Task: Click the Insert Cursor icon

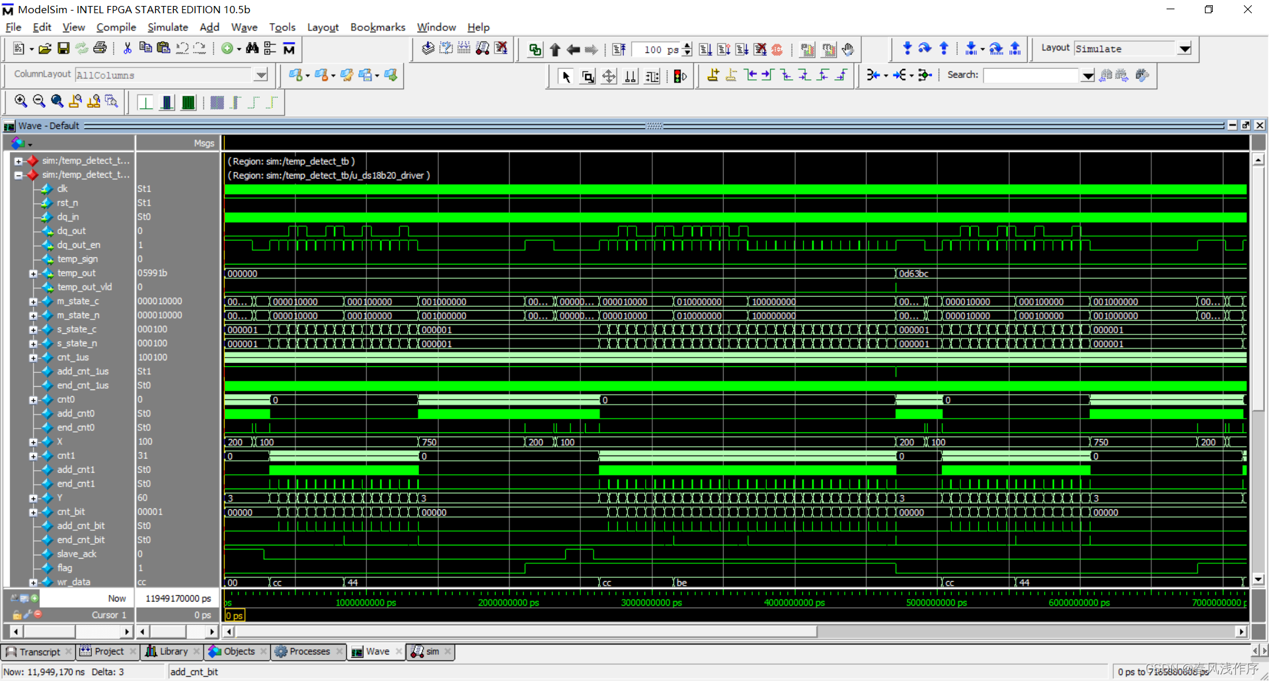Action: (x=712, y=75)
